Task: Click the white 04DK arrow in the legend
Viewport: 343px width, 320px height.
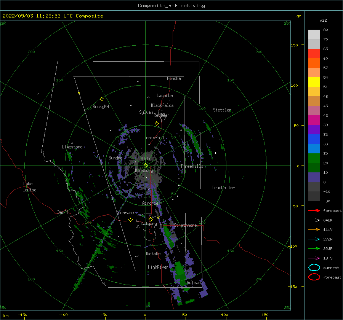Action: [x=314, y=220]
